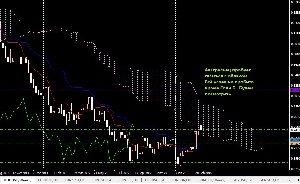Select the green Russian text annotation
Image resolution: width=300 pixels, height=184 pixels.
point(229,82)
